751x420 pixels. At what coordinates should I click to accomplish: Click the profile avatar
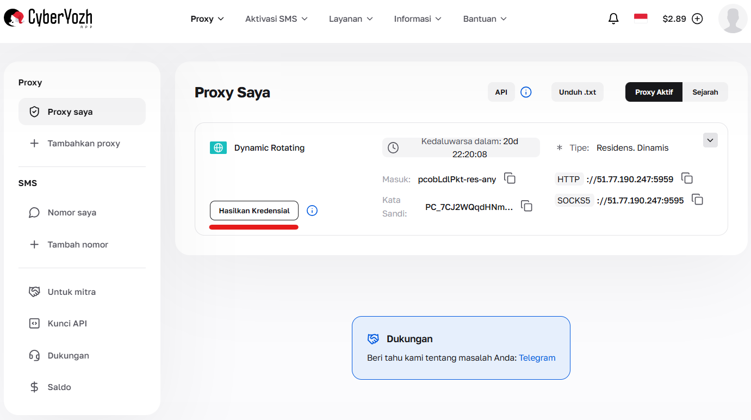point(733,18)
